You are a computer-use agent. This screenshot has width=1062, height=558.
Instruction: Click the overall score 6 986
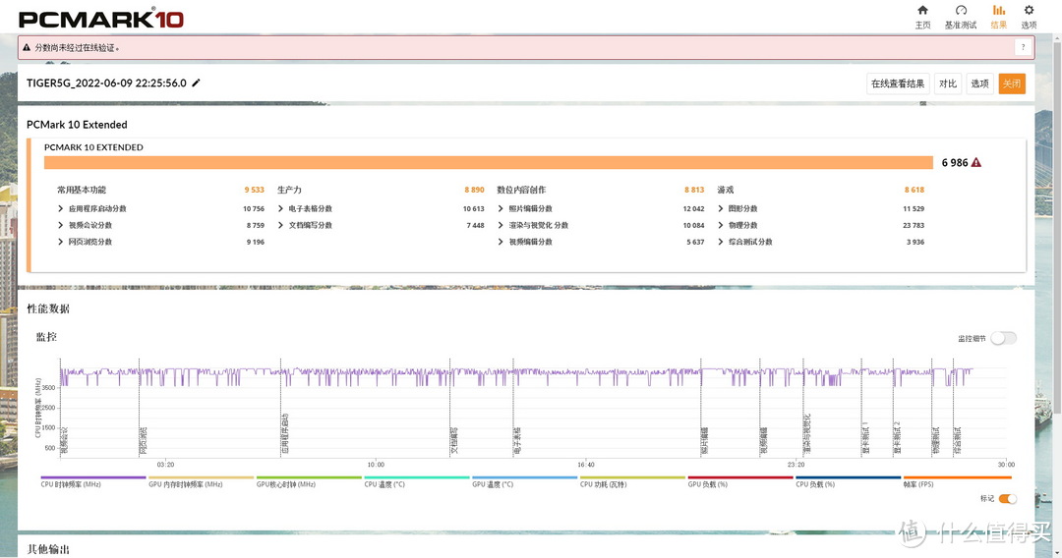(954, 162)
